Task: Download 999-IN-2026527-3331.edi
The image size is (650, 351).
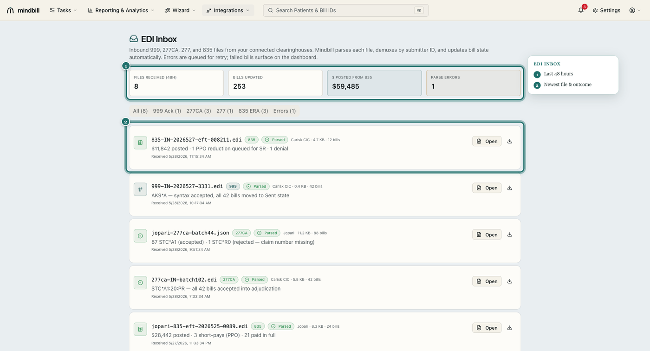Action: 510,188
